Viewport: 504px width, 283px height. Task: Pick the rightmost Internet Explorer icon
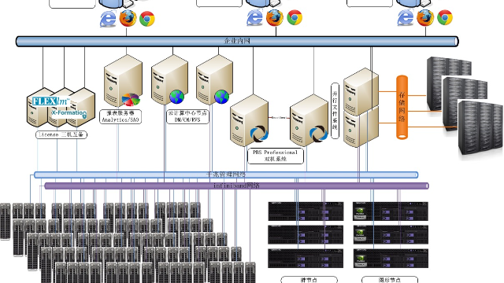[406, 17]
